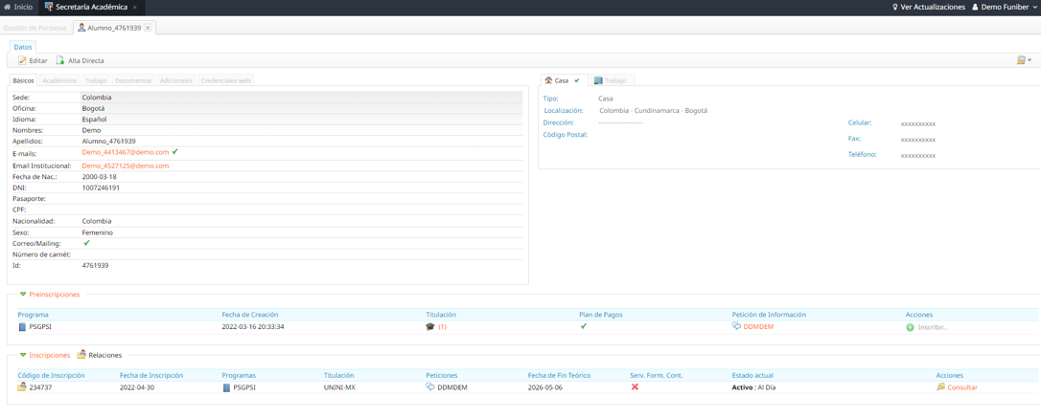Toggle the Plan de Pagos checkmark
This screenshot has width=1041, height=419.
pyautogui.click(x=584, y=326)
